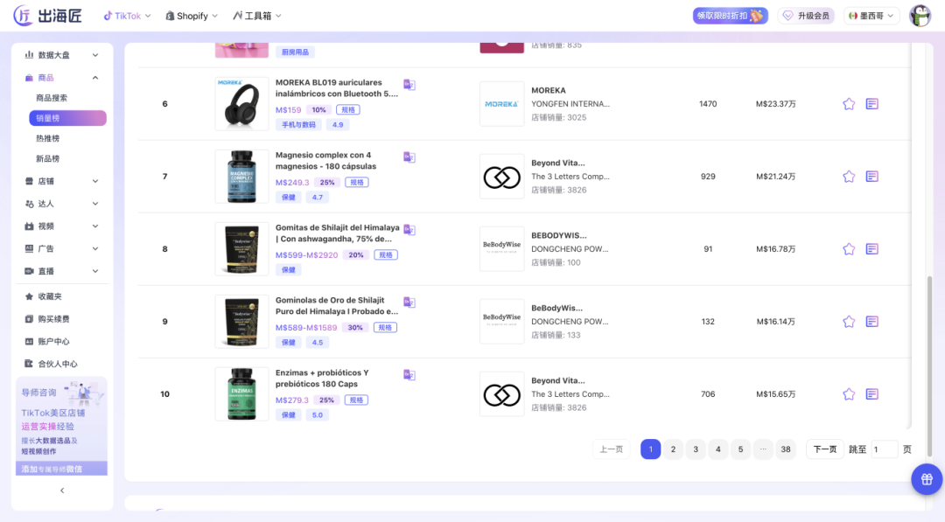The image size is (945, 522).
Task: Open details icon for MOREKA BL019 row
Action: coord(872,104)
